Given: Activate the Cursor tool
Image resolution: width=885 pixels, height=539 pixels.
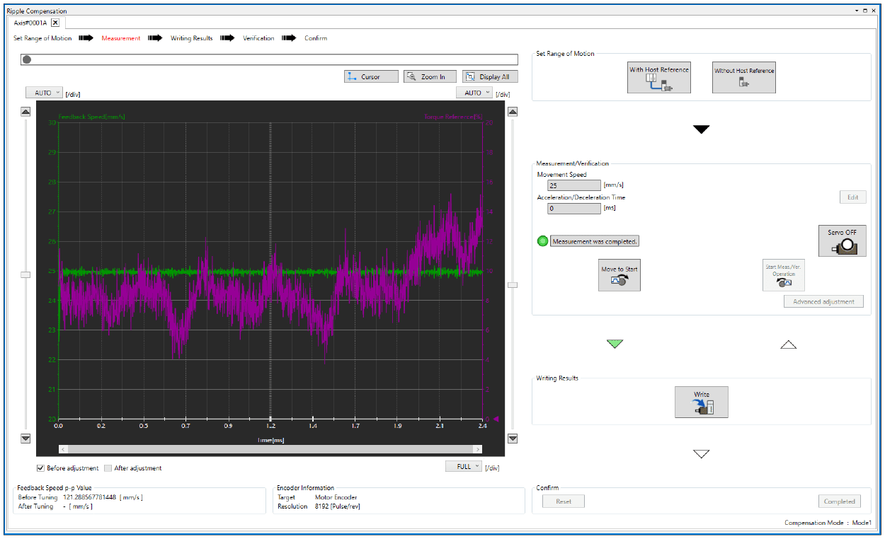Looking at the screenshot, I should coord(371,76).
